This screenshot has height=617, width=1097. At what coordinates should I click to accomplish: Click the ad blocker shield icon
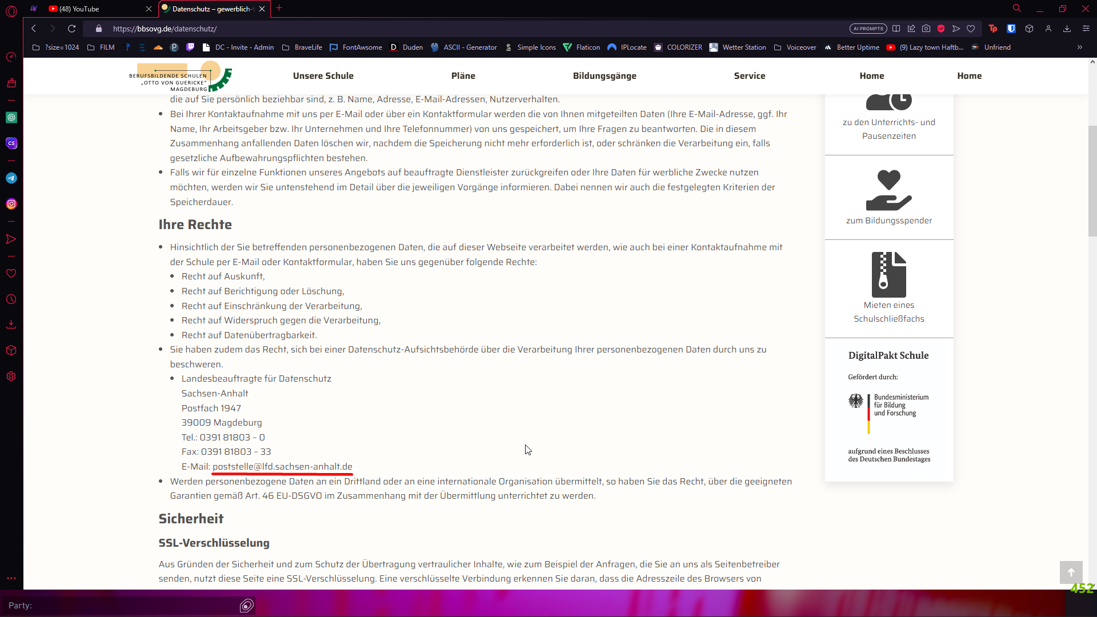(941, 29)
